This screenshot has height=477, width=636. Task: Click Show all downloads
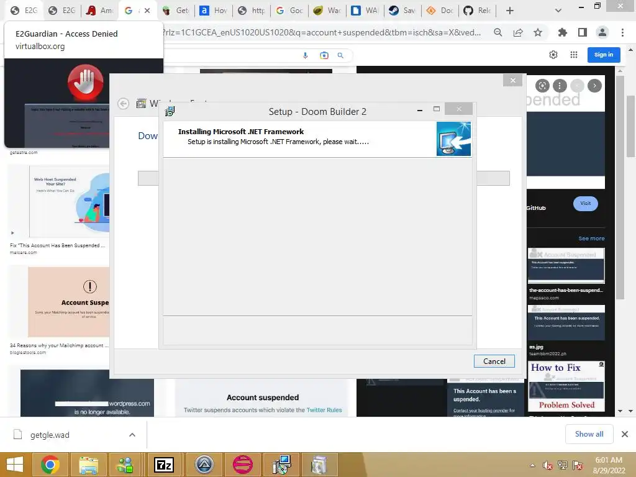(x=589, y=434)
